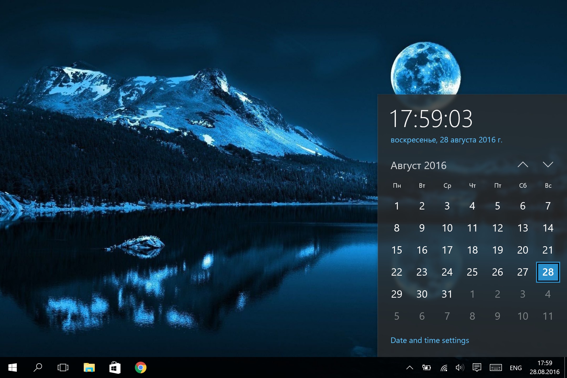The image size is (567, 378).
Task: Open Task View on the taskbar
Action: [x=63, y=367]
